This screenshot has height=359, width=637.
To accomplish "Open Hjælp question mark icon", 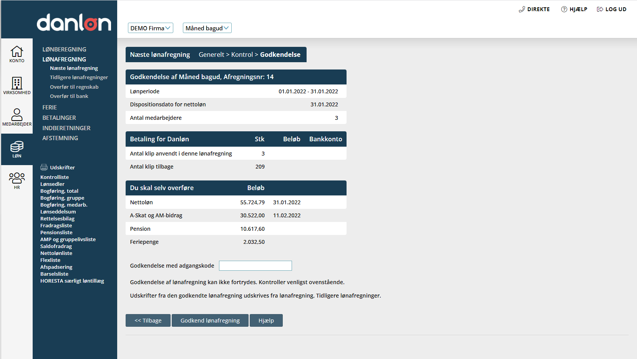I will pyautogui.click(x=564, y=9).
